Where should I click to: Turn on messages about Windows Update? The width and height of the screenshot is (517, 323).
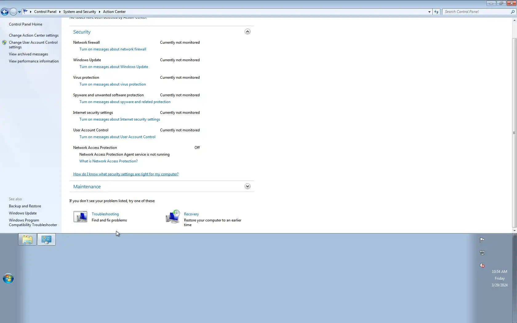point(114,67)
